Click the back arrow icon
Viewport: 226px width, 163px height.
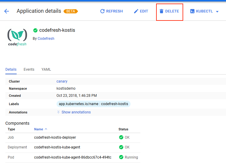point(7,11)
